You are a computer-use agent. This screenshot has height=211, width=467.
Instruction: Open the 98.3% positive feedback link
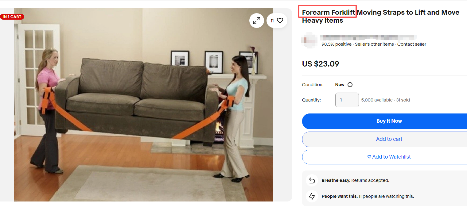tap(337, 44)
